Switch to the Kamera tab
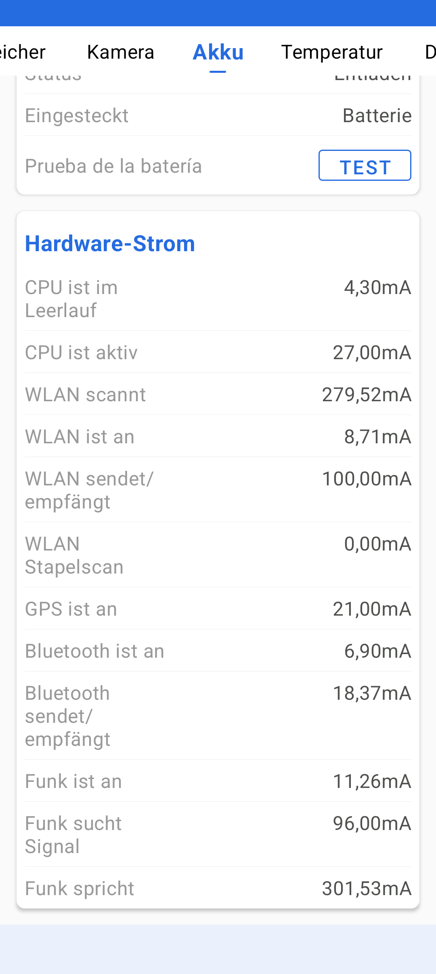 click(121, 52)
